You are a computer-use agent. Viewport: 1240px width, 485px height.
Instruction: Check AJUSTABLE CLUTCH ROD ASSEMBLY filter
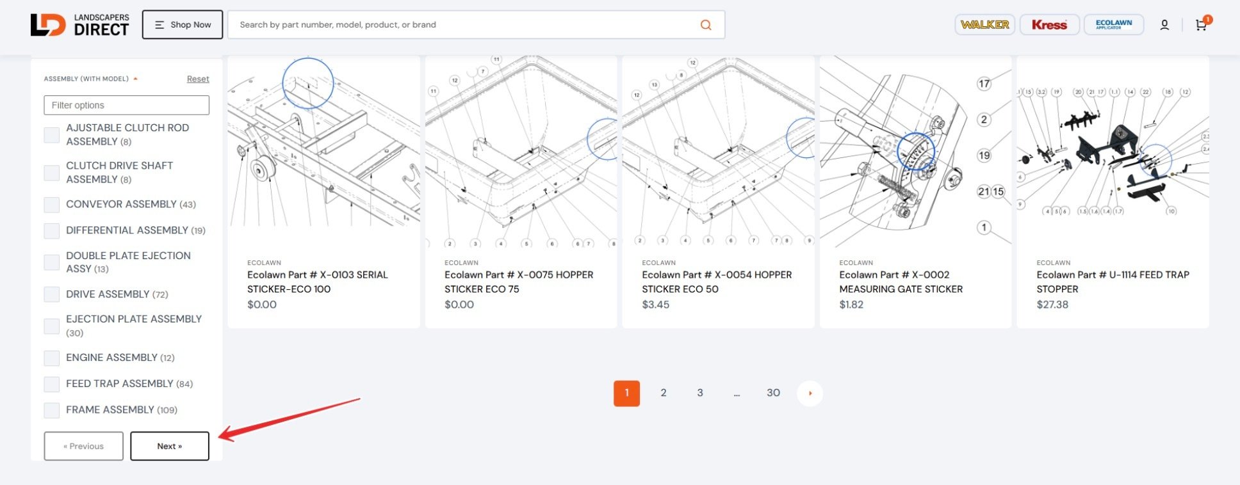[52, 135]
